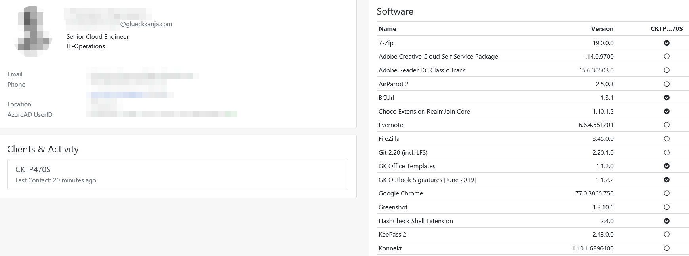Select the KeePass 2 software name
The height and width of the screenshot is (256, 689).
[x=392, y=234]
